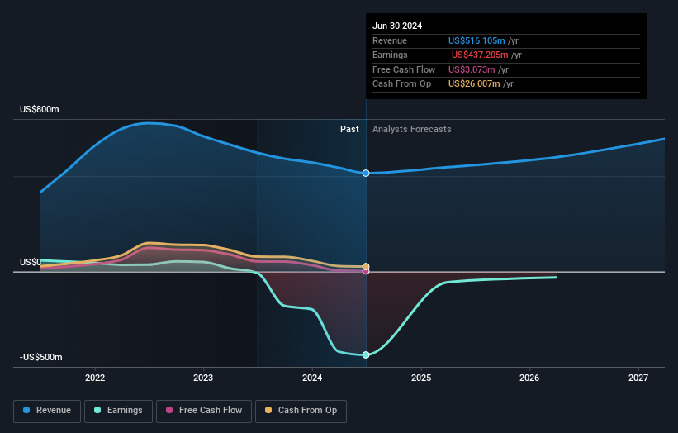Screen dimensions: 678x433
Task: Click the orange Cash From Op legend dot
Action: (x=268, y=410)
